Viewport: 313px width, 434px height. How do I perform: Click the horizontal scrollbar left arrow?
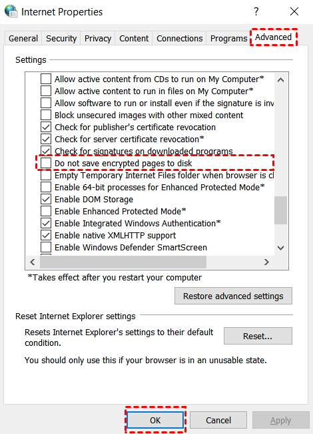[33, 262]
